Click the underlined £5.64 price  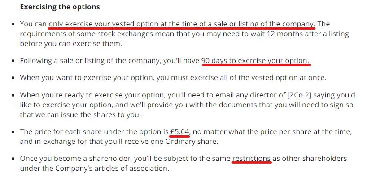(x=179, y=132)
